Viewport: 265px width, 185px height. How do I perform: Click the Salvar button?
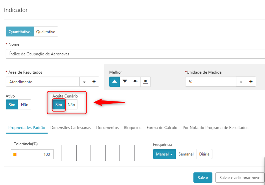[202, 178]
